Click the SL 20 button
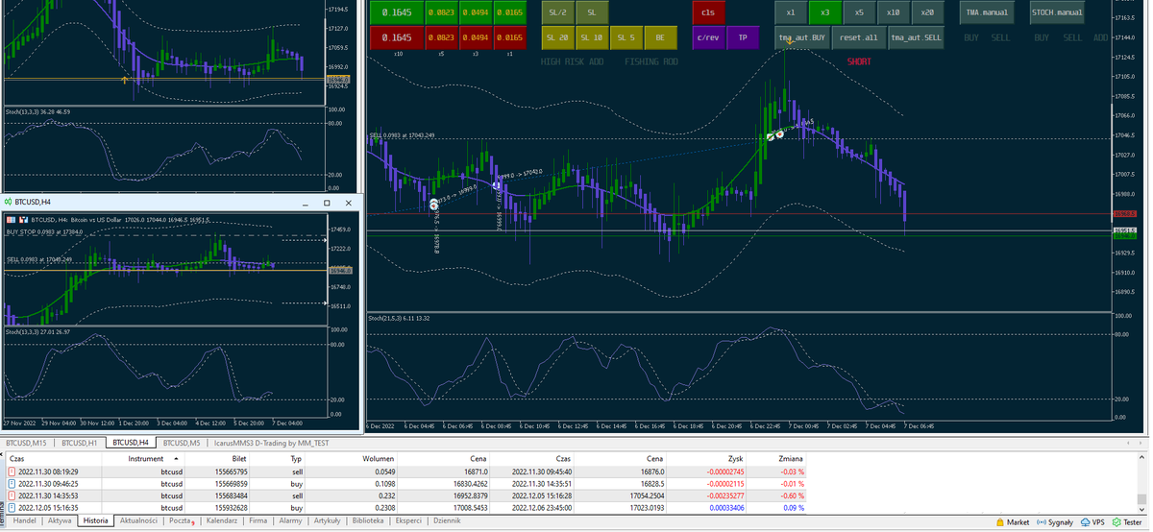The height and width of the screenshot is (532, 1153). [x=556, y=37]
